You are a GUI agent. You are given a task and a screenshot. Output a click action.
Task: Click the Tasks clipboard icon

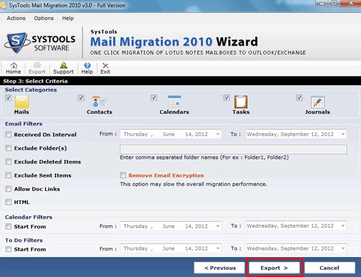(241, 102)
